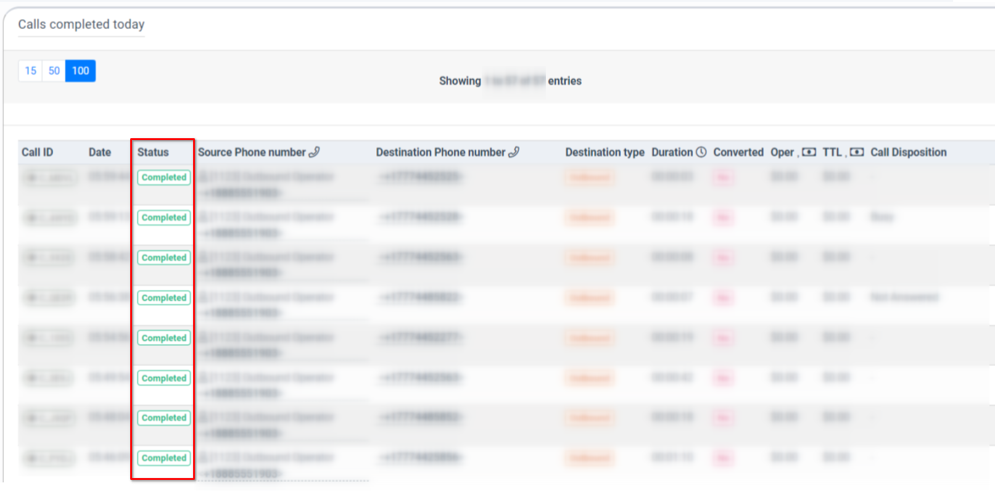995x491 pixels.
Task: Click the money icon next to TTL
Action: click(x=856, y=152)
